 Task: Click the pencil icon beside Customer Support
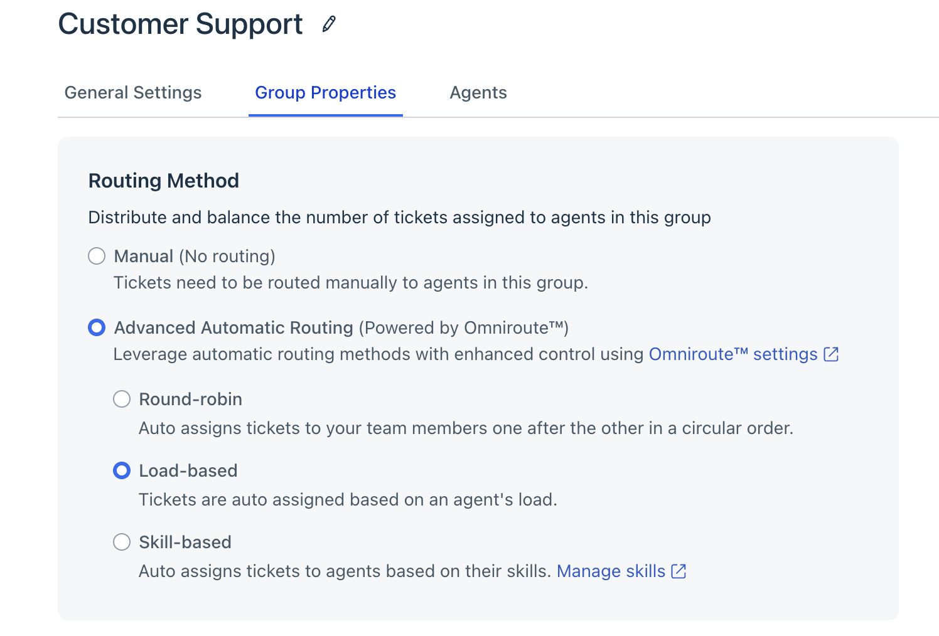[x=329, y=24]
